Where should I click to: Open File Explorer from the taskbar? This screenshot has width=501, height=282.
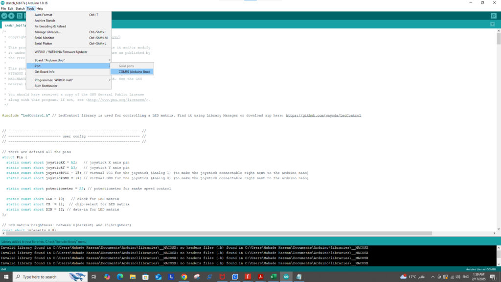click(x=133, y=277)
